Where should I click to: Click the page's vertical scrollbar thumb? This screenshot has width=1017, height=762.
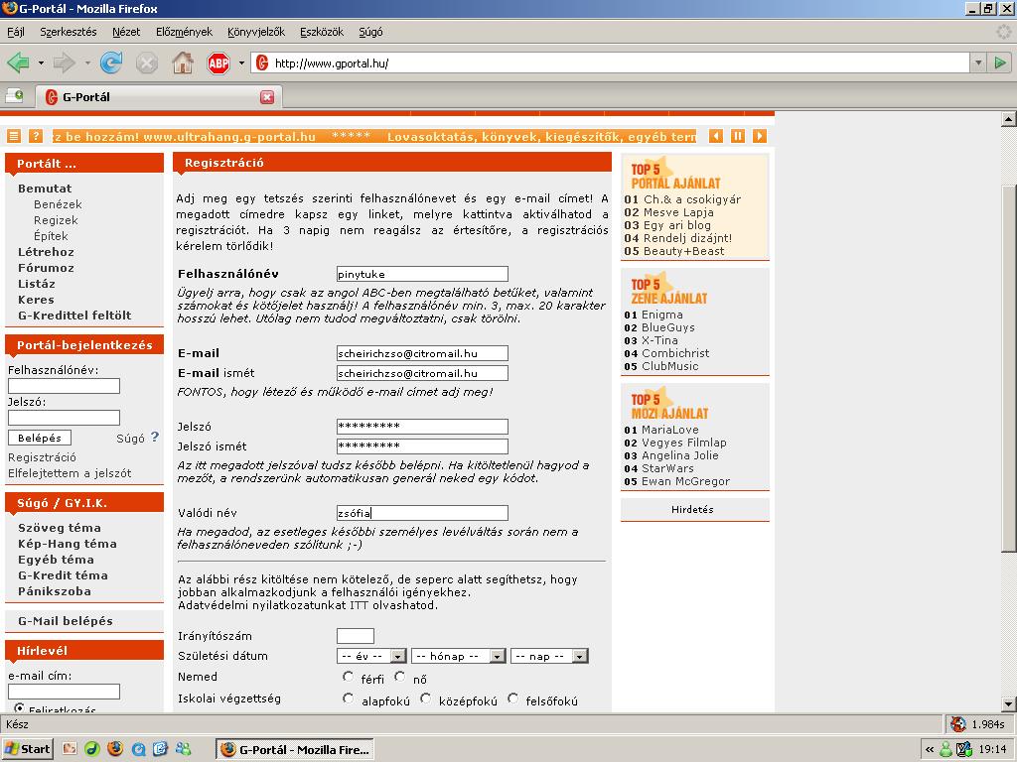coord(1008,337)
